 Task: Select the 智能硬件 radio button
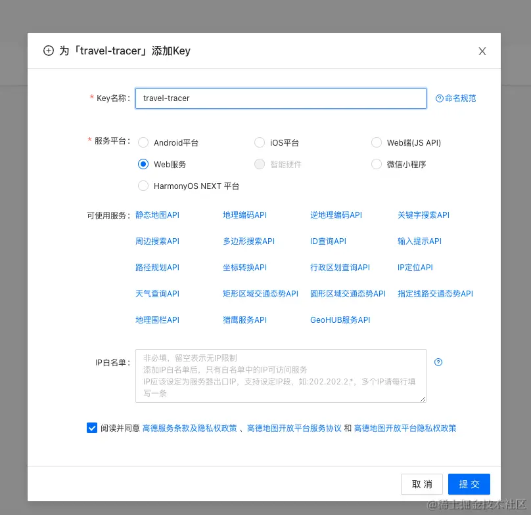(x=260, y=164)
